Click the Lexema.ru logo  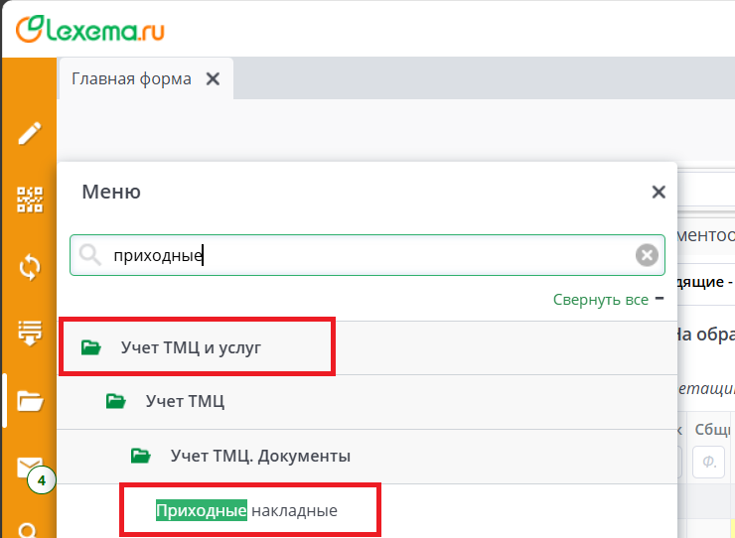[x=90, y=29]
